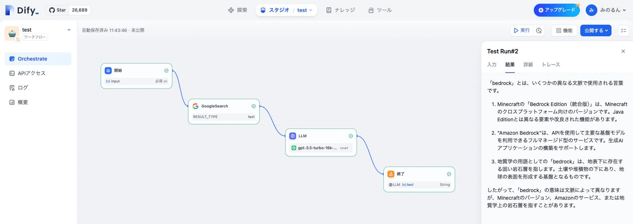Switch to the 入力 tab
The image size is (633, 224).
492,65
